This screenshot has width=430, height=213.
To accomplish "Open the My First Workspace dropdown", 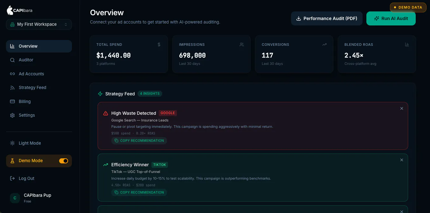I will [x=39, y=24].
